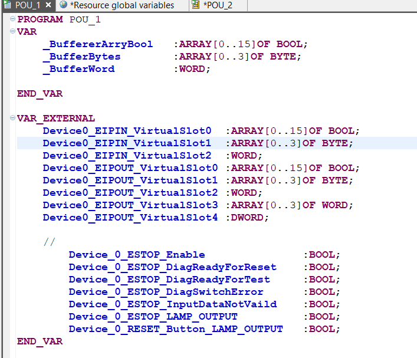Click Device0_EIPOUT_VirtualSlot2 variable

coord(130,193)
